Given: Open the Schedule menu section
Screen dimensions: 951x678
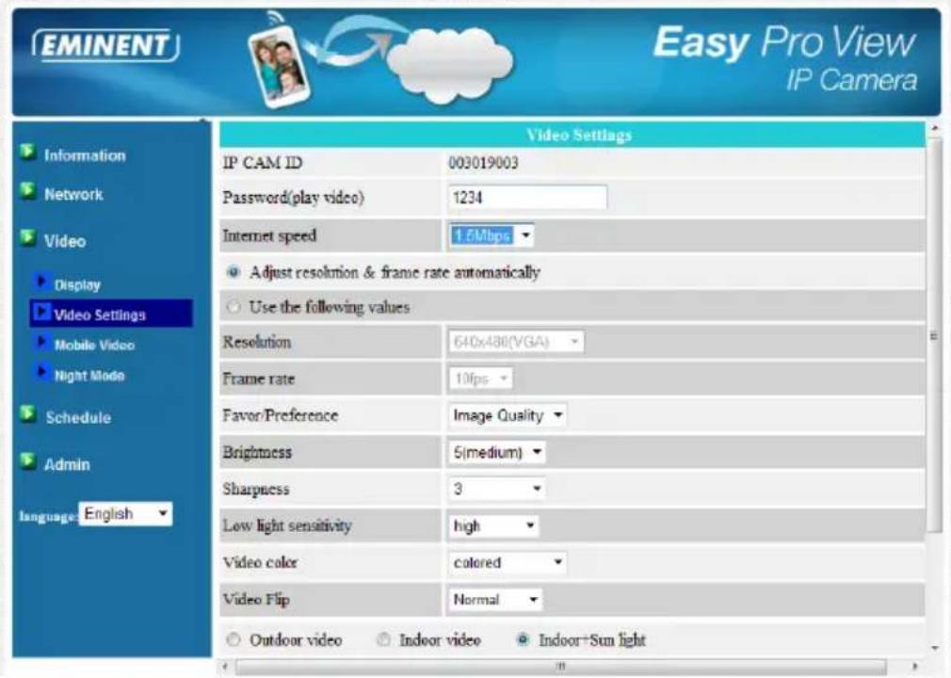Looking at the screenshot, I should click(78, 417).
